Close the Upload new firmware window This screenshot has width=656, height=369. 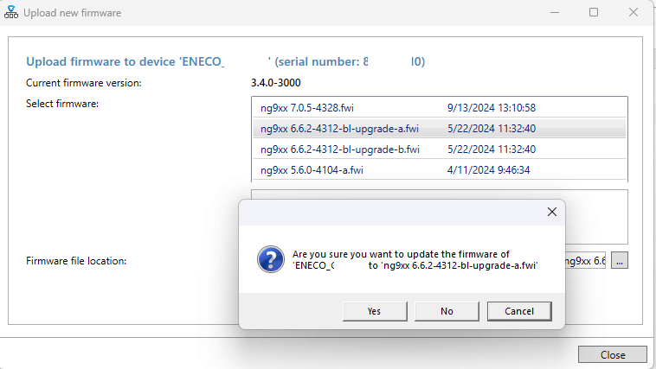[x=634, y=13]
